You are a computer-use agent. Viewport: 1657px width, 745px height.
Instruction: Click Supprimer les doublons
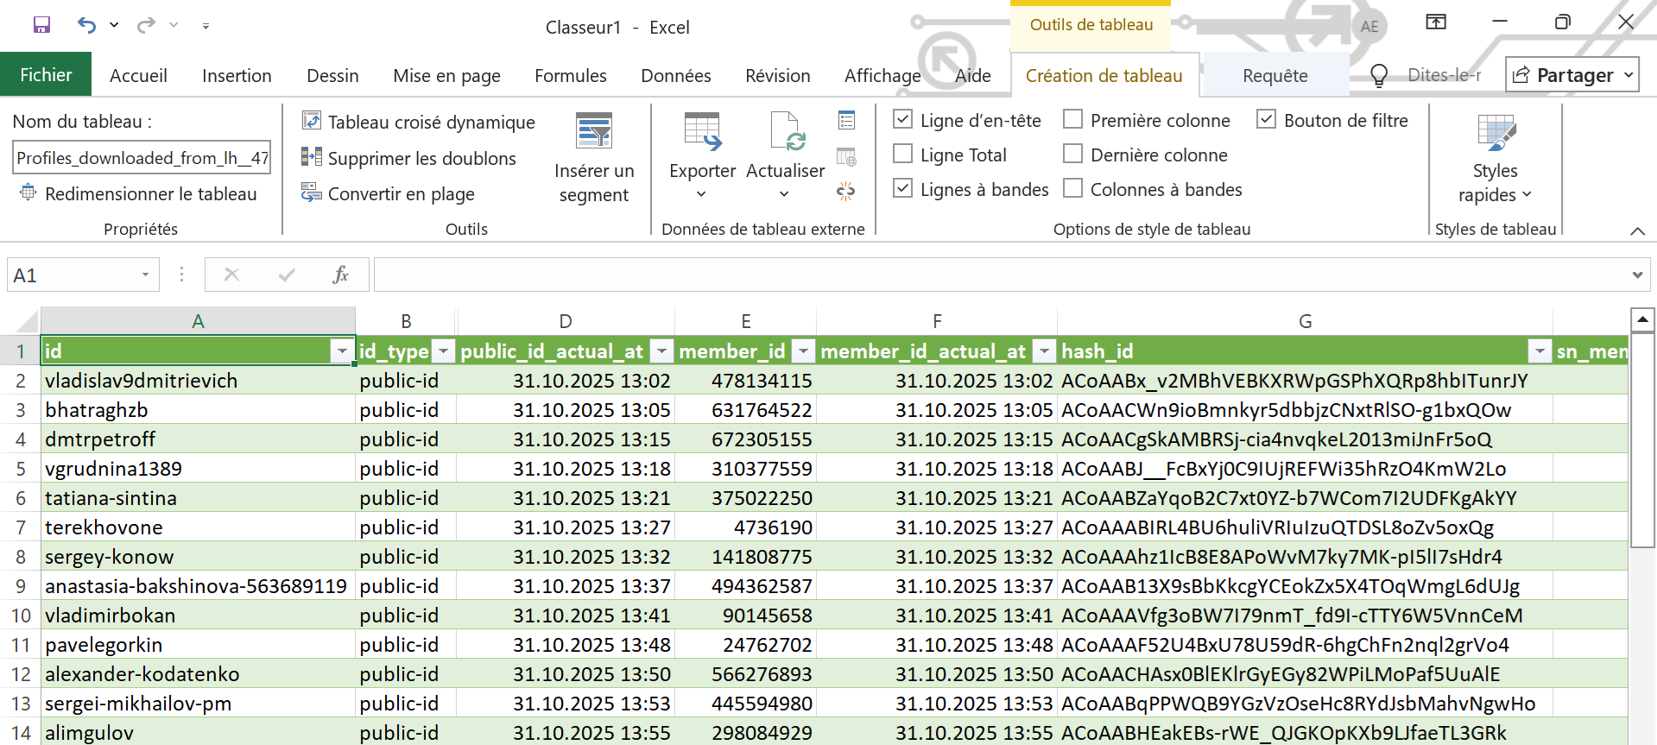[x=408, y=158]
